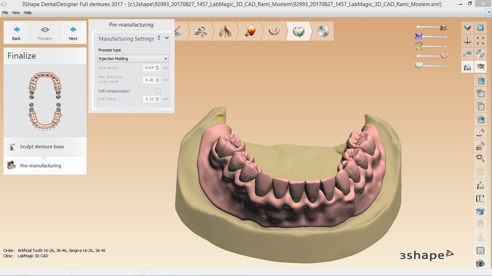Image resolution: width=492 pixels, height=276 pixels.
Task: Select the top-left shaded cube view icon
Action: [480, 93]
